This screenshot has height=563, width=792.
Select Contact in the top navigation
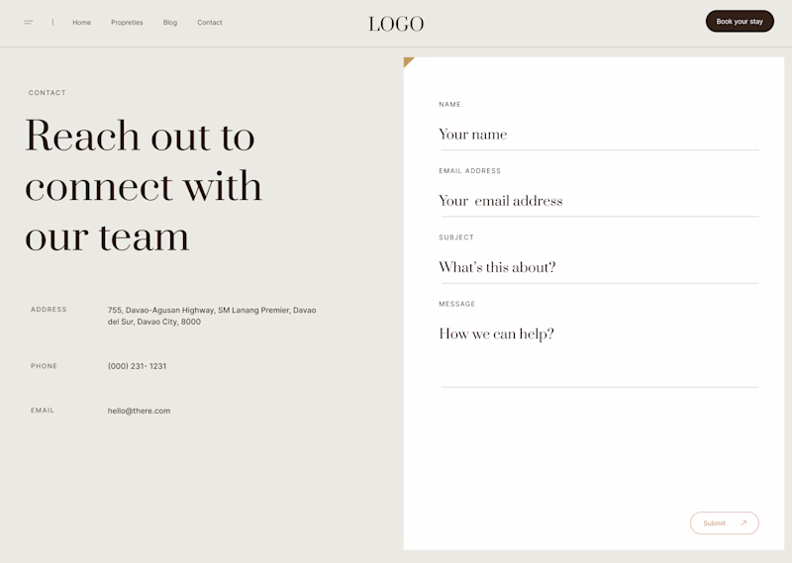210,22
